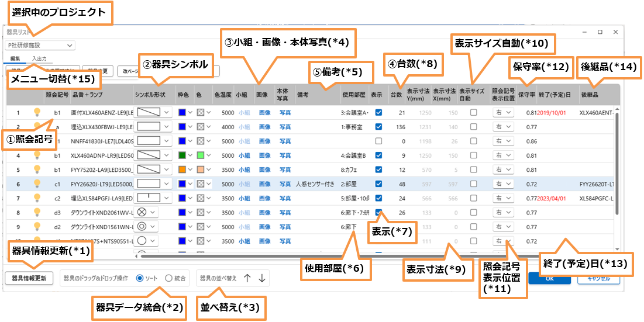This screenshot has width=644, height=322.
Task: Expand the symbol shape dropdown in row 5
Action: [x=167, y=169]
